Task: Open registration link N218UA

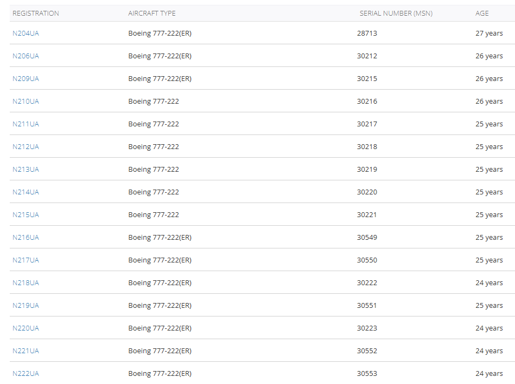Action: pyautogui.click(x=25, y=282)
